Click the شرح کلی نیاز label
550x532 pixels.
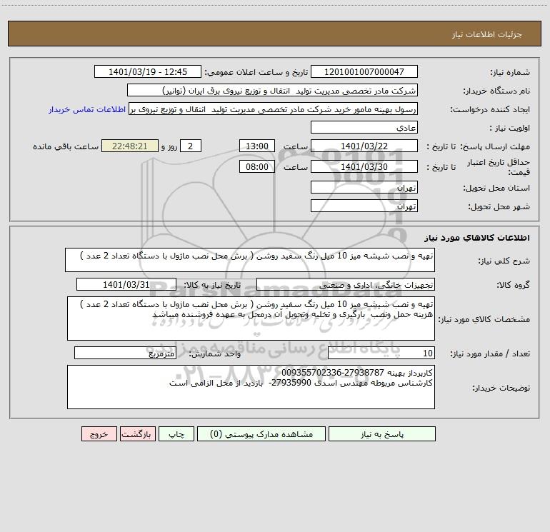click(x=504, y=261)
